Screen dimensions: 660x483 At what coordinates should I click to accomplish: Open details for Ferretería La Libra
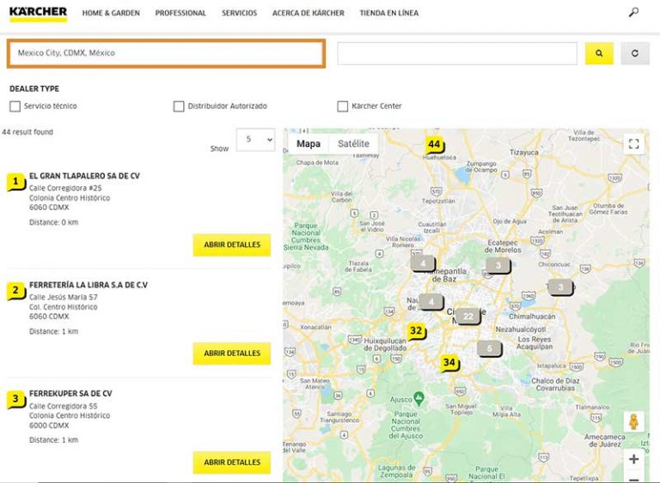(x=232, y=353)
